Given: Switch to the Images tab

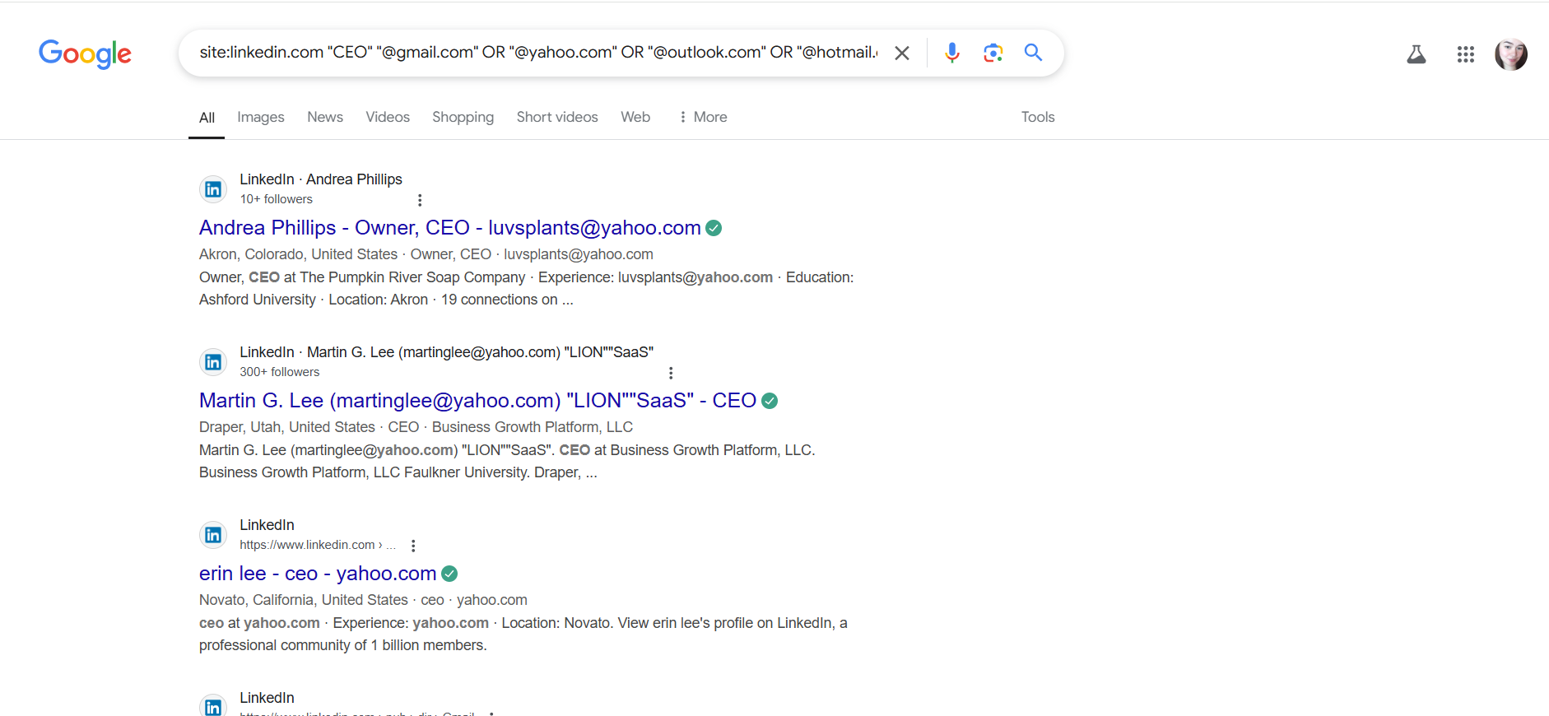Looking at the screenshot, I should (x=260, y=117).
